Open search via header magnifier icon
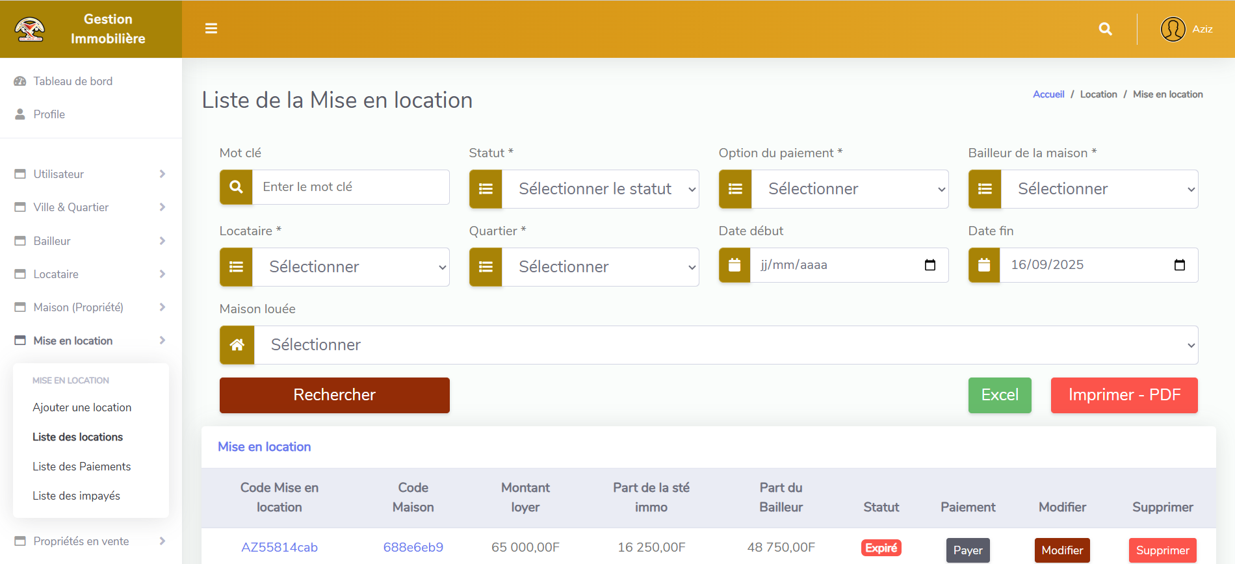The width and height of the screenshot is (1235, 564). pyautogui.click(x=1105, y=29)
